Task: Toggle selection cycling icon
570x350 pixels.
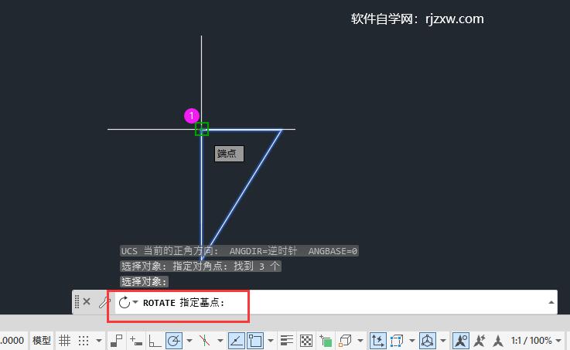Action: pyautogui.click(x=326, y=341)
